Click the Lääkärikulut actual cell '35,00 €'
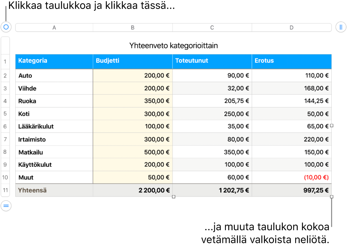The width and height of the screenshot is (347, 250). tap(212, 126)
